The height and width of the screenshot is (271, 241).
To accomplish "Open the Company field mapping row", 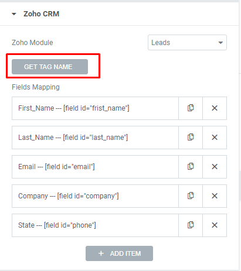I will (95, 196).
